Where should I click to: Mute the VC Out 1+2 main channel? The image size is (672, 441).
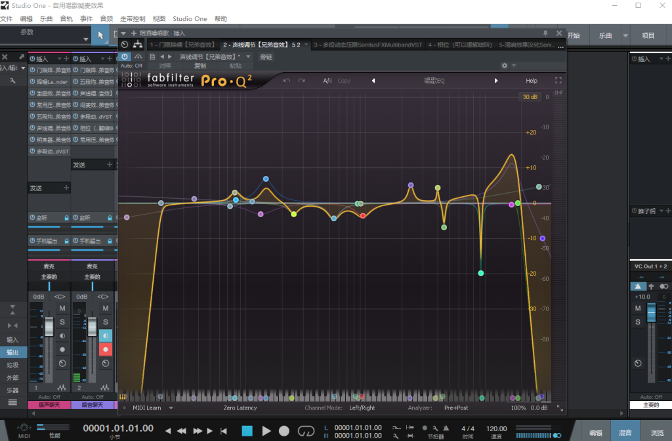click(638, 308)
